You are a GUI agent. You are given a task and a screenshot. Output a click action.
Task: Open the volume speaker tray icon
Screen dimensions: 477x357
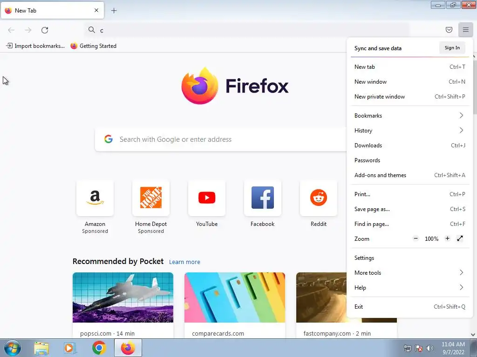pos(429,348)
